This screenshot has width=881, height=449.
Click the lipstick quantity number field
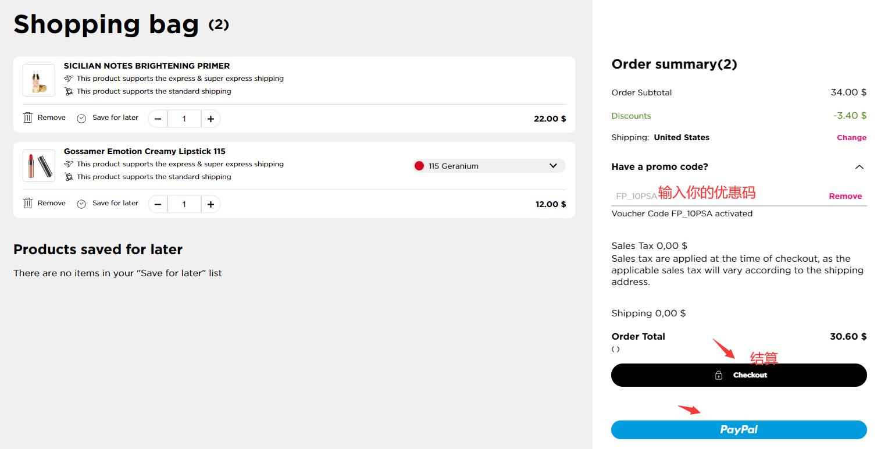(184, 204)
